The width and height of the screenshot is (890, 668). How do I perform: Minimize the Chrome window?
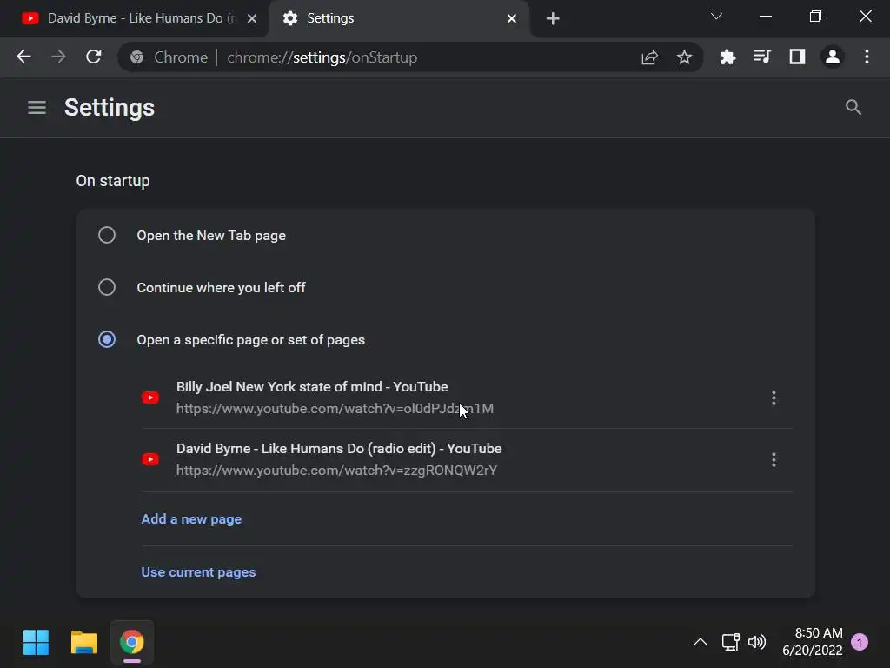point(766,17)
